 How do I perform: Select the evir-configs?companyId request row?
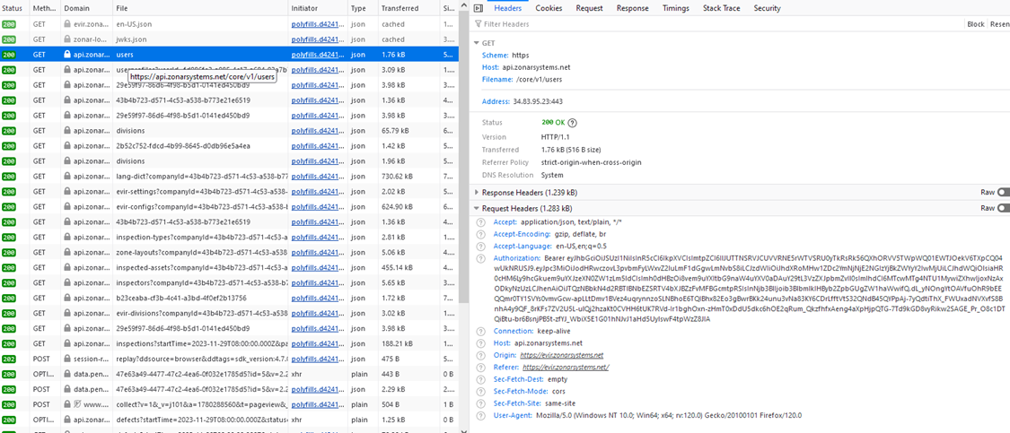229,206
